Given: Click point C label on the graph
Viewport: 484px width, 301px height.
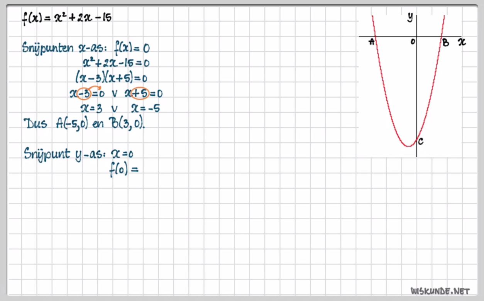Looking at the screenshot, I should 421,142.
